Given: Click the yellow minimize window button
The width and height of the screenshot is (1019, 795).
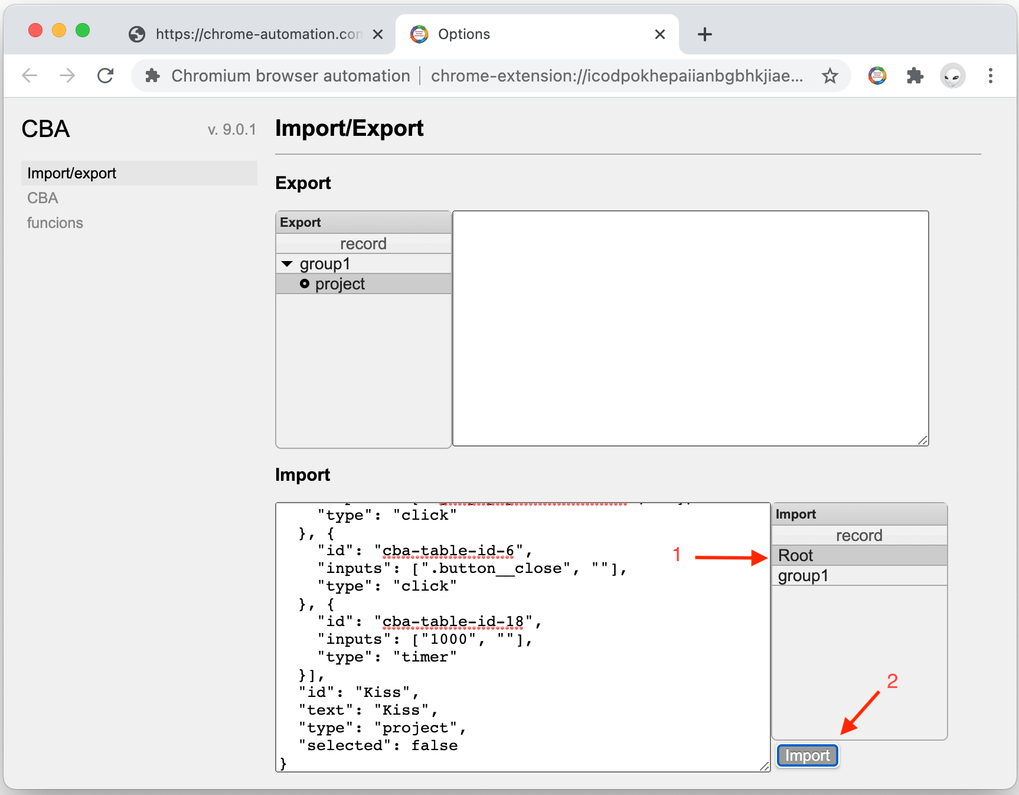Looking at the screenshot, I should coord(59,30).
